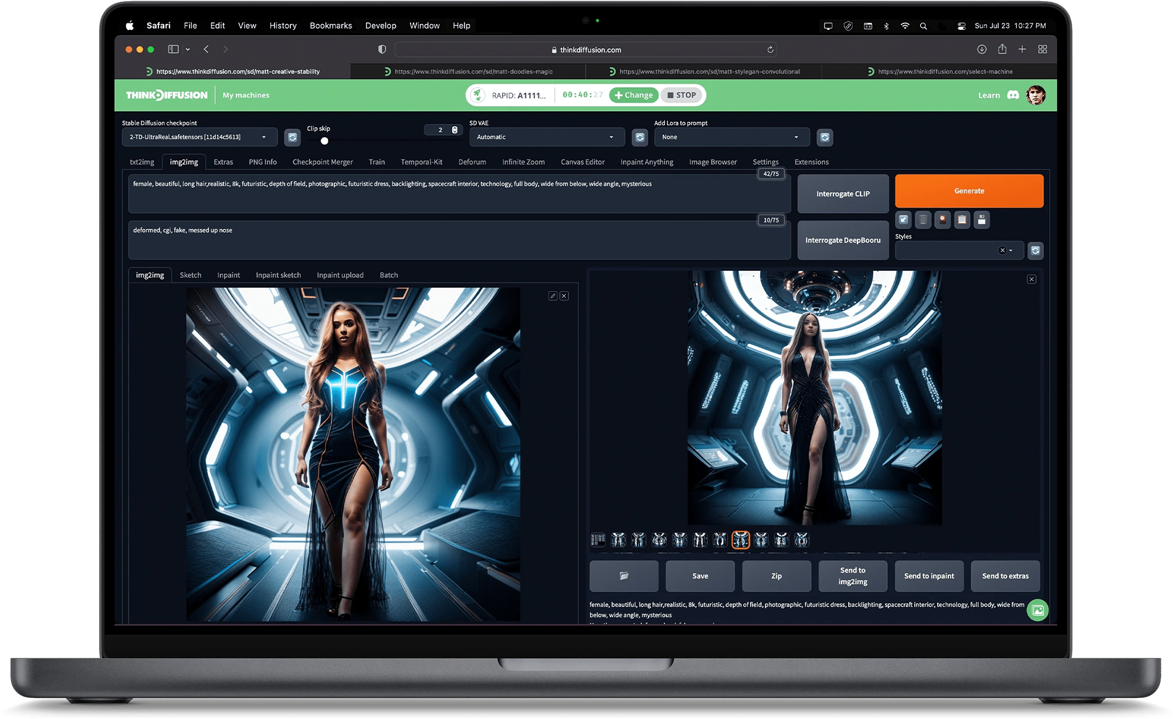Refresh the Stable Diffusion checkpoint list
The height and width of the screenshot is (719, 1173).
292,137
